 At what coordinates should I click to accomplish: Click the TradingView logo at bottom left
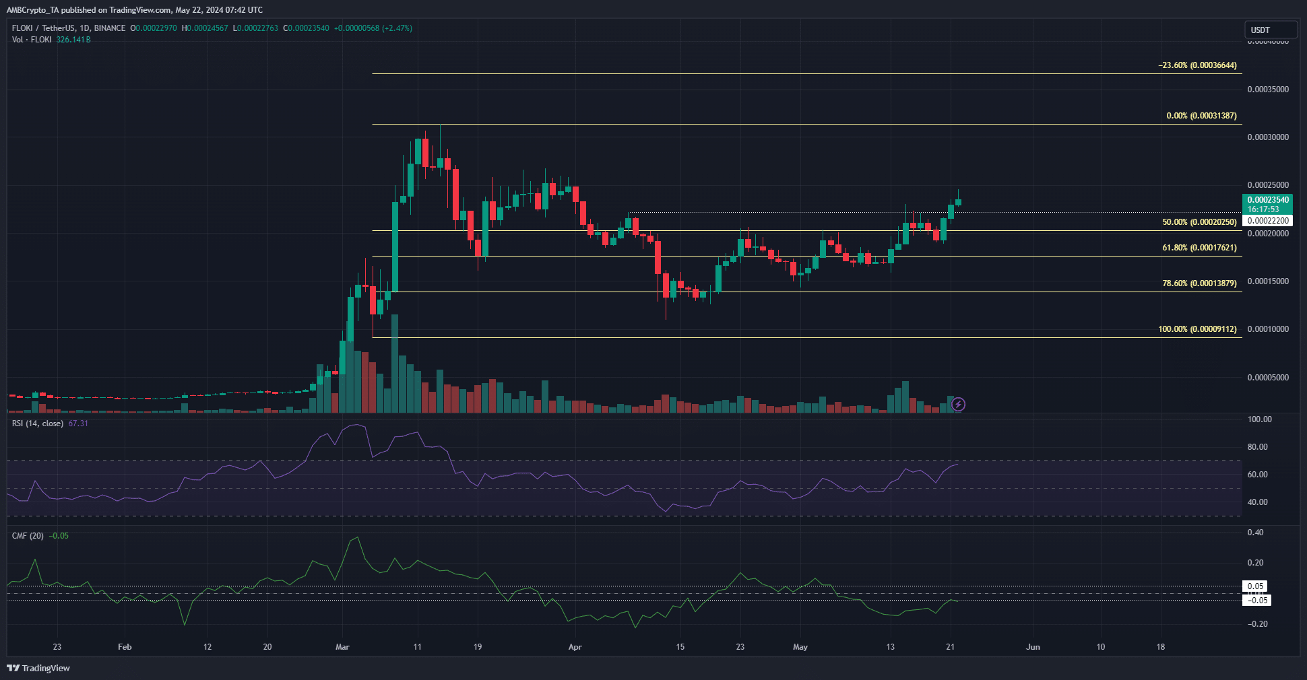38,668
